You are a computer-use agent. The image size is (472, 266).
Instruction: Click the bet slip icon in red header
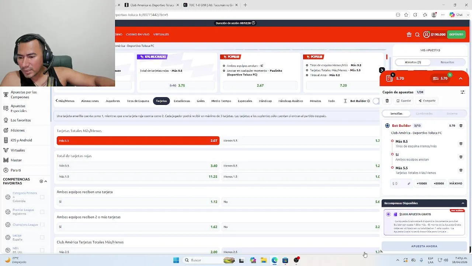click(x=390, y=78)
